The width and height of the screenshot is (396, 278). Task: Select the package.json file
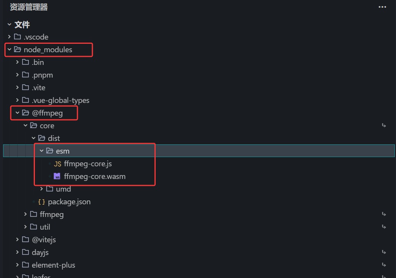click(69, 202)
